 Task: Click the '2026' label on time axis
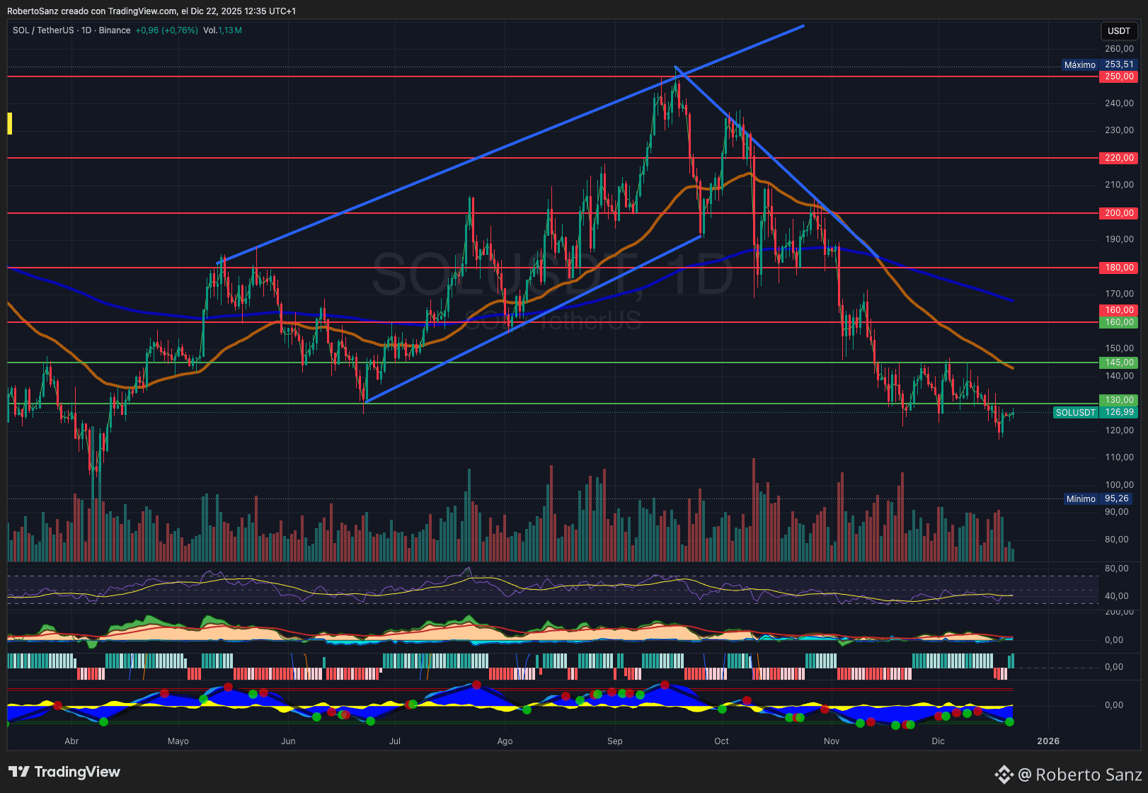point(1047,741)
